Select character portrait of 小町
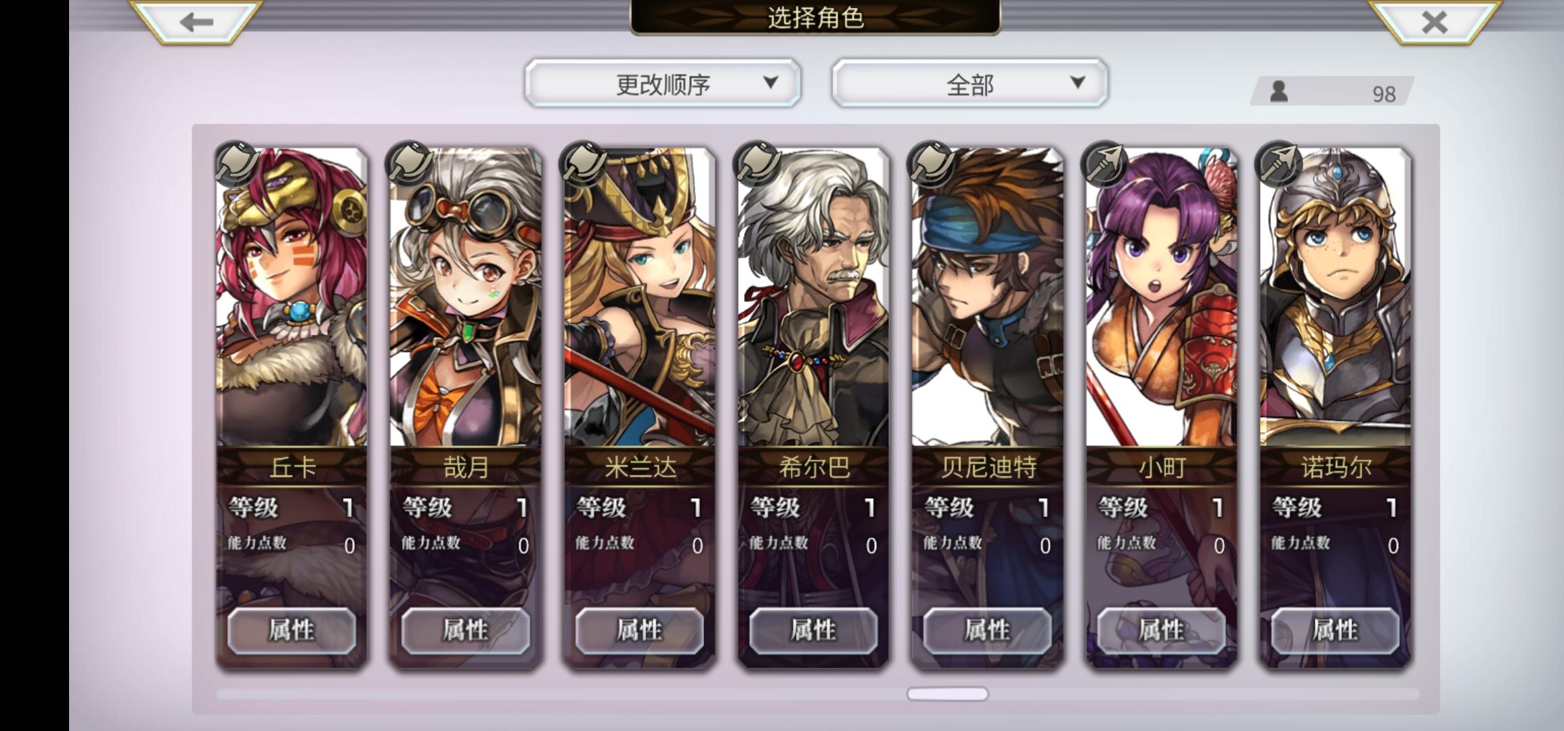1564x731 pixels. pos(1162,298)
